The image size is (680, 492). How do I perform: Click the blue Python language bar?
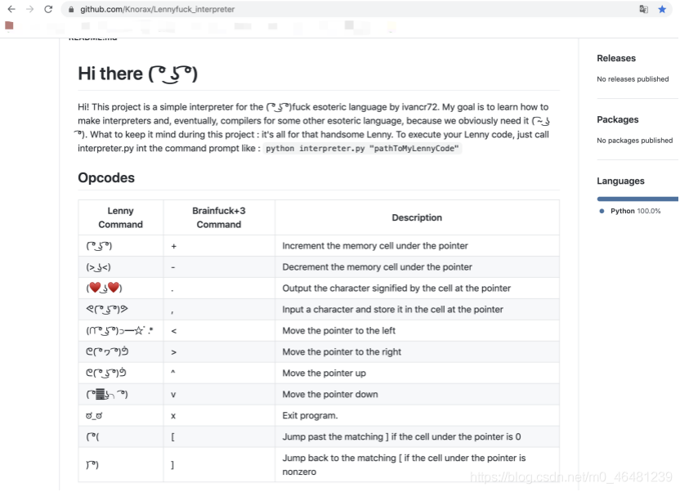click(637, 199)
